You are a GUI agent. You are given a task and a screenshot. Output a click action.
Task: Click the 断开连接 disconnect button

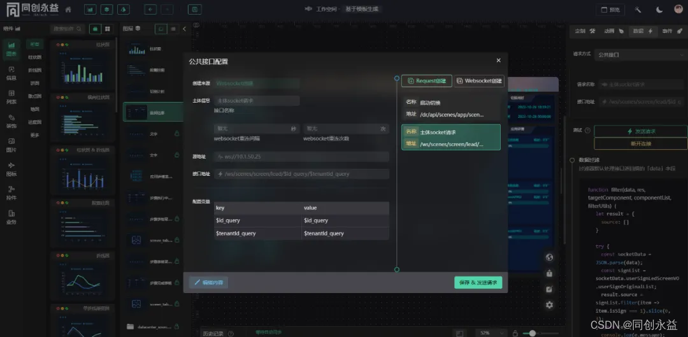click(641, 144)
